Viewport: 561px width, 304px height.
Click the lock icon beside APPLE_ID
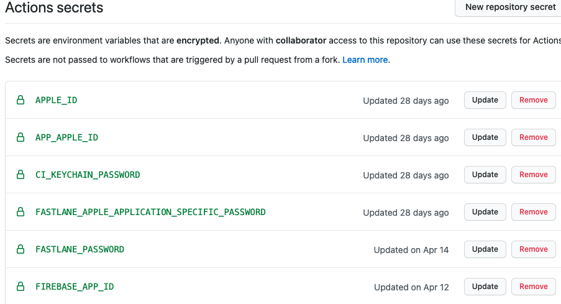(21, 100)
